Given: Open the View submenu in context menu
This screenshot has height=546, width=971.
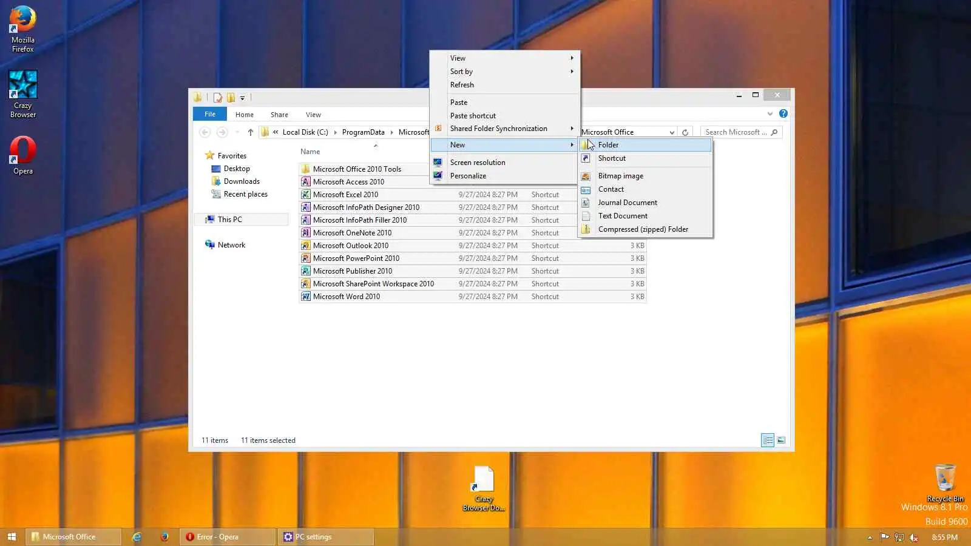Looking at the screenshot, I should coord(505,58).
